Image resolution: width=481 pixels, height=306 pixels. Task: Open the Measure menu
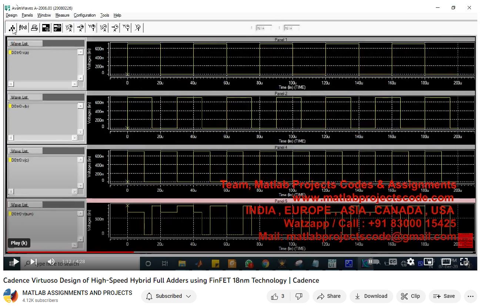[x=62, y=15]
